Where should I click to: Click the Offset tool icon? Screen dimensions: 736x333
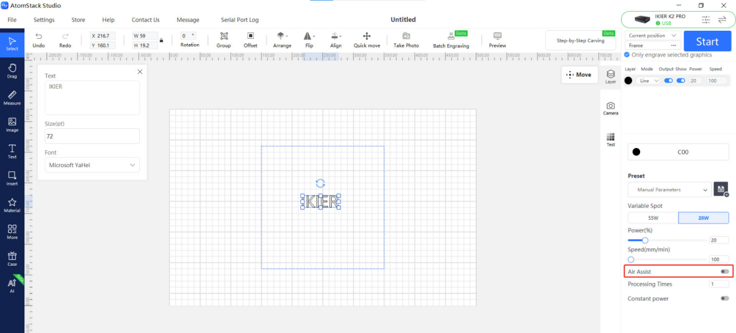250,36
